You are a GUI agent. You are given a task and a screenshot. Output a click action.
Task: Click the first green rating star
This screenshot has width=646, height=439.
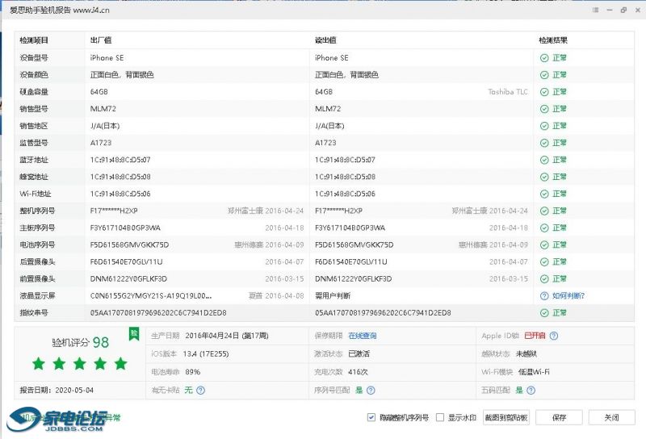point(39,364)
